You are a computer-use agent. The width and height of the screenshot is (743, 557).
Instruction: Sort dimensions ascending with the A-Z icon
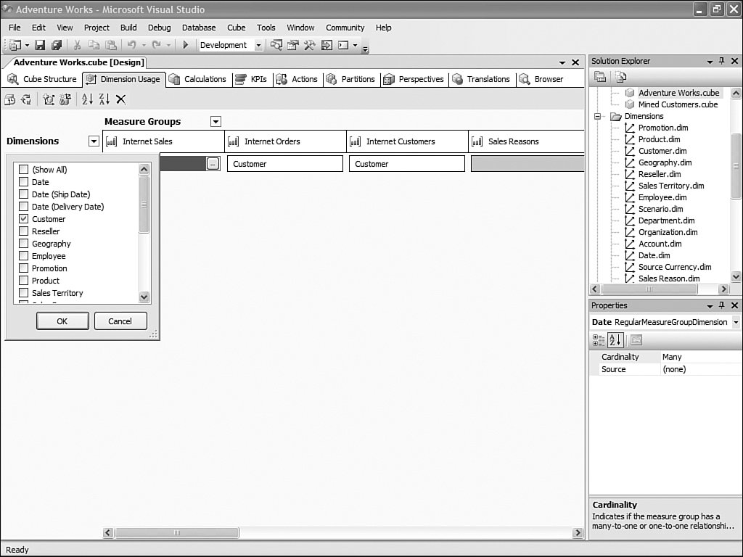click(87, 99)
